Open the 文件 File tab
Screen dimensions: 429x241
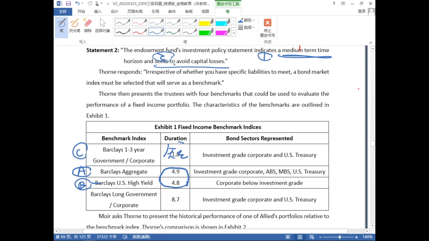click(62, 12)
